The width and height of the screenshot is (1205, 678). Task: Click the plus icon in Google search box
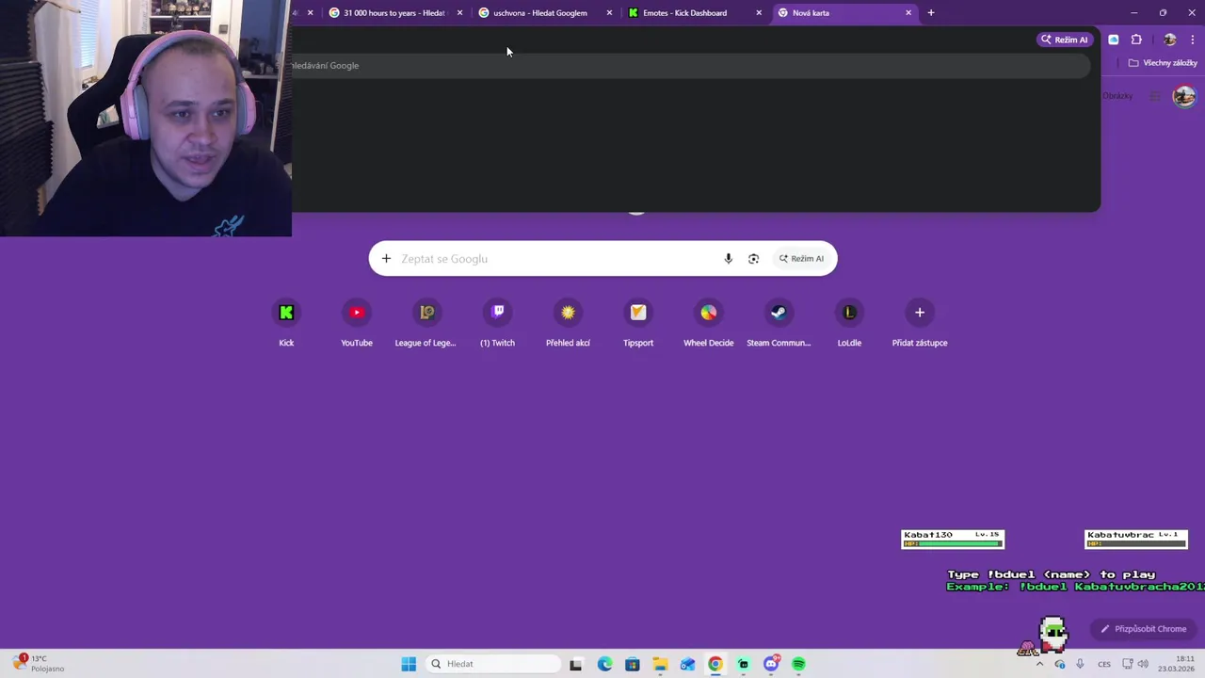coord(386,259)
